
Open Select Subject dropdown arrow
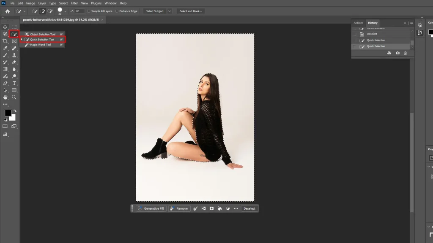170,11
